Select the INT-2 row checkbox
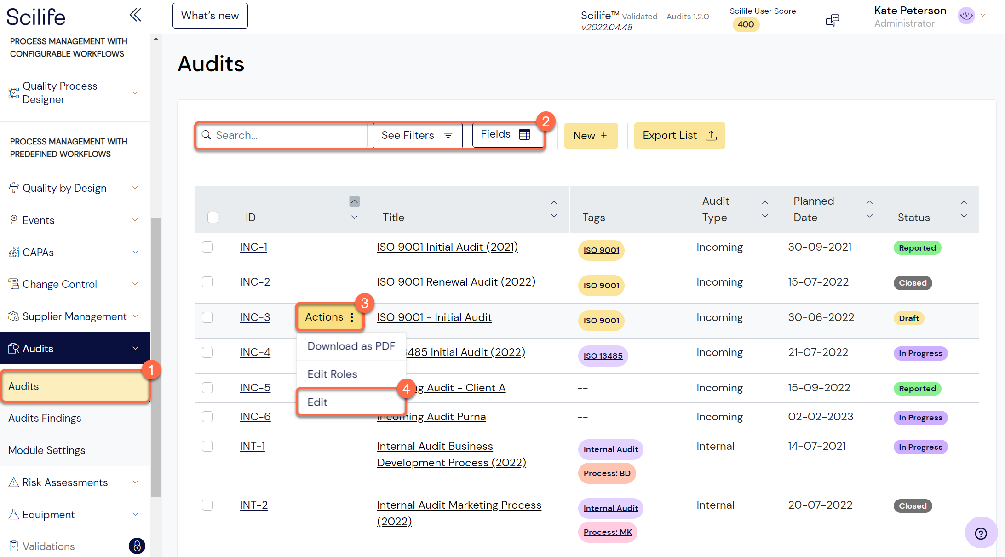Image resolution: width=1005 pixels, height=557 pixels. point(207,505)
